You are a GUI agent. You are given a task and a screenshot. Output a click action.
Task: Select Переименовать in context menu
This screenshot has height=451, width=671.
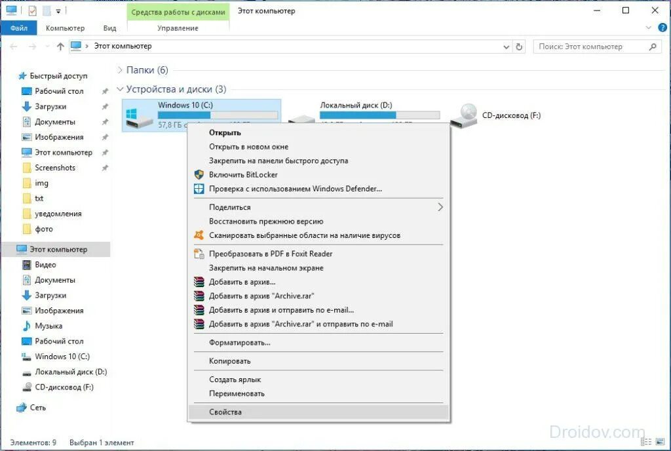click(x=318, y=394)
